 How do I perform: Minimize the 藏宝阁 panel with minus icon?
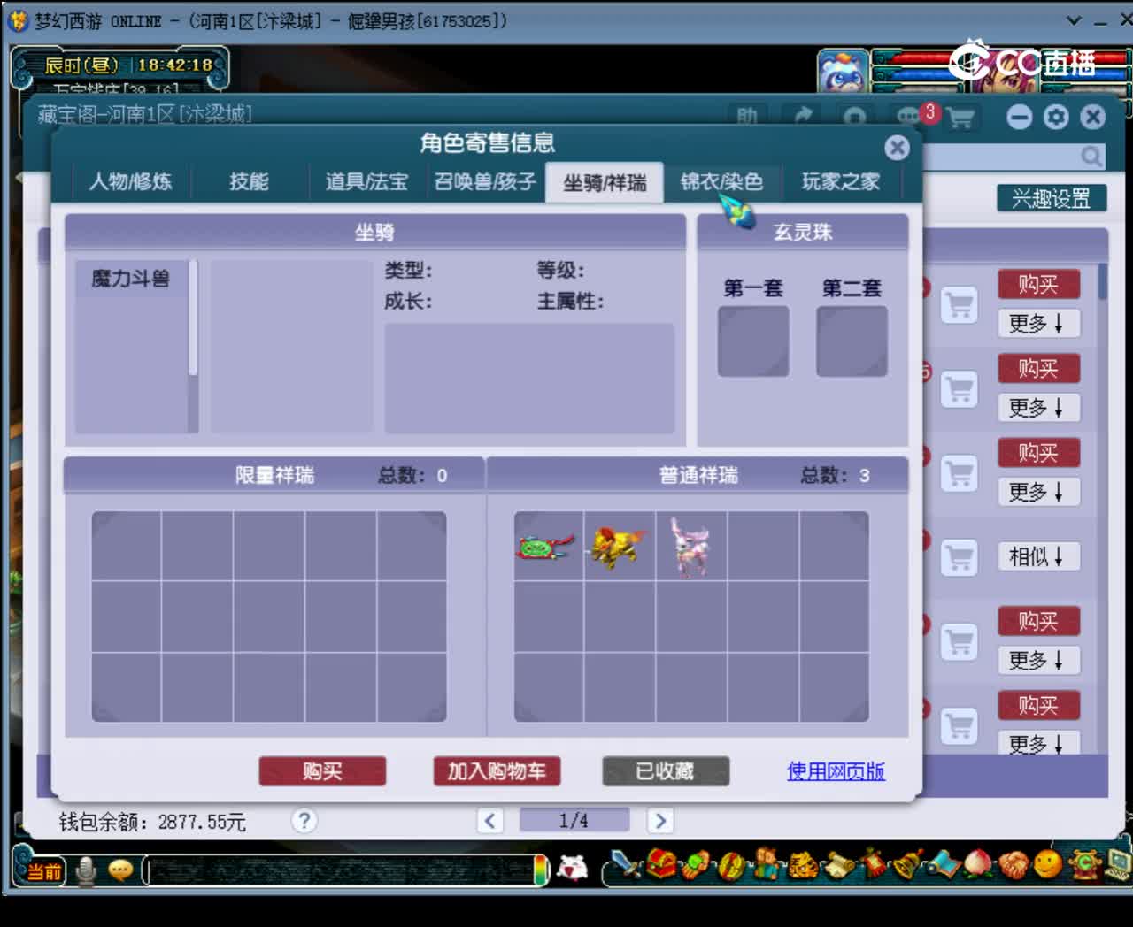click(x=1020, y=117)
